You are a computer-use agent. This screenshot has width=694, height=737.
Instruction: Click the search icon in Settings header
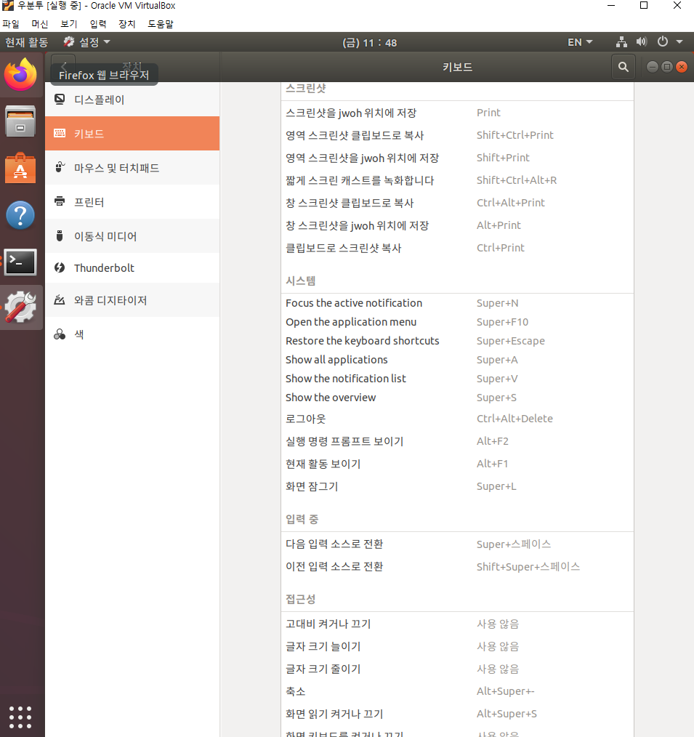coord(623,67)
